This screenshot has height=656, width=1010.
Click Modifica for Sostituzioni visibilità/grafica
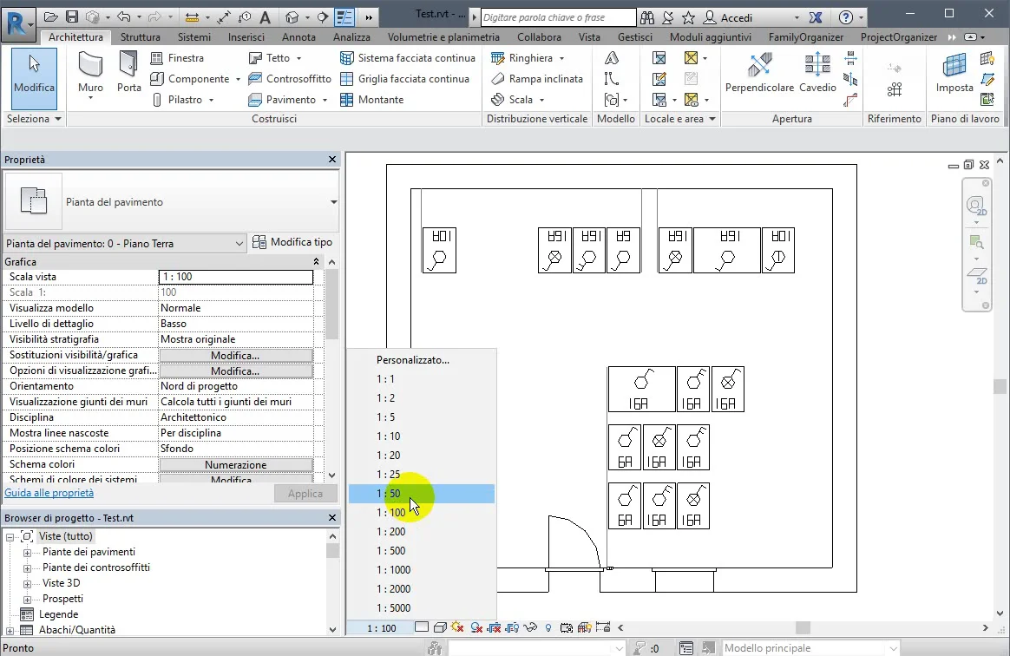pyautogui.click(x=236, y=356)
